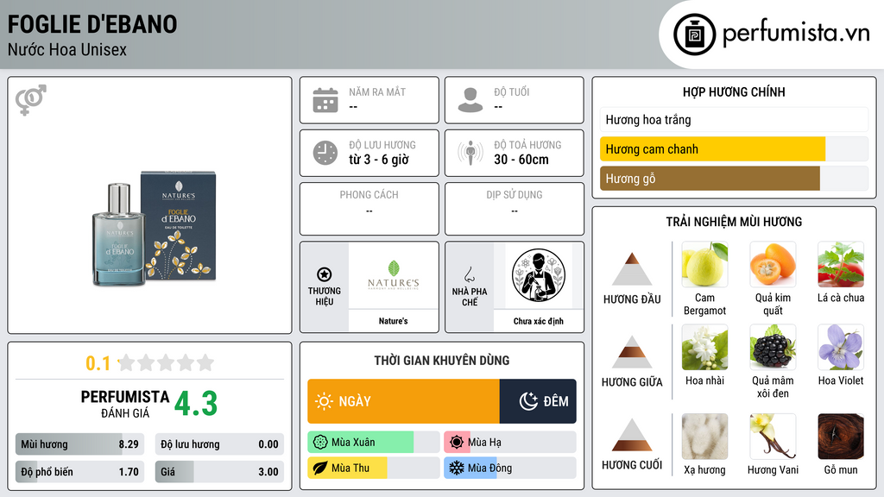The width and height of the screenshot is (884, 497).
Task: Select the Quả kim quất note image
Action: click(x=773, y=264)
